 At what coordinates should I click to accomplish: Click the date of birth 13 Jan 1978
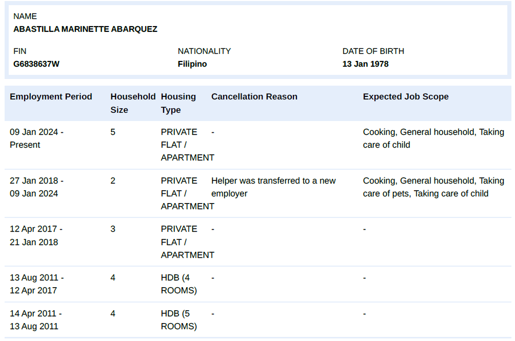point(365,64)
